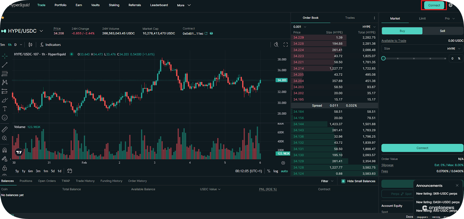Open the Open Orders tab

[x=47, y=181]
